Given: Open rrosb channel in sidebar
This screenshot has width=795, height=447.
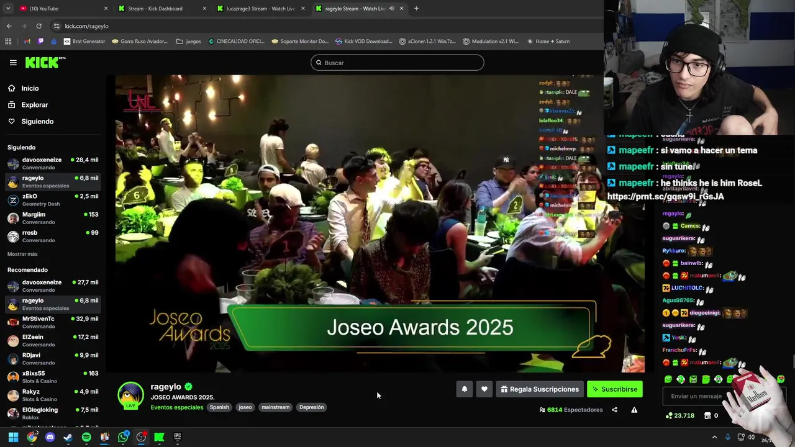Looking at the screenshot, I should tap(53, 236).
